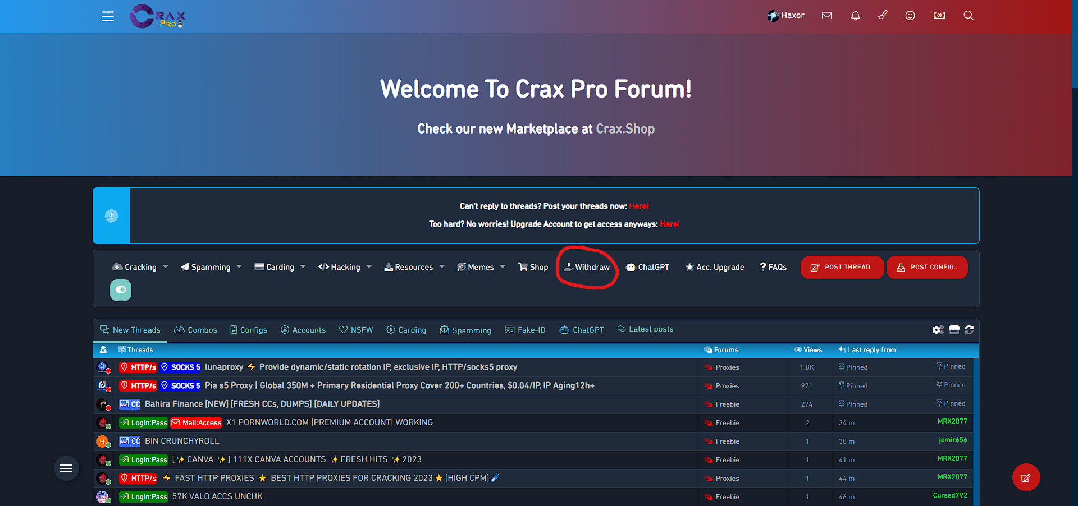Switch to the ChatGPT tab above the thread list
Image resolution: width=1078 pixels, height=506 pixels.
pos(582,330)
